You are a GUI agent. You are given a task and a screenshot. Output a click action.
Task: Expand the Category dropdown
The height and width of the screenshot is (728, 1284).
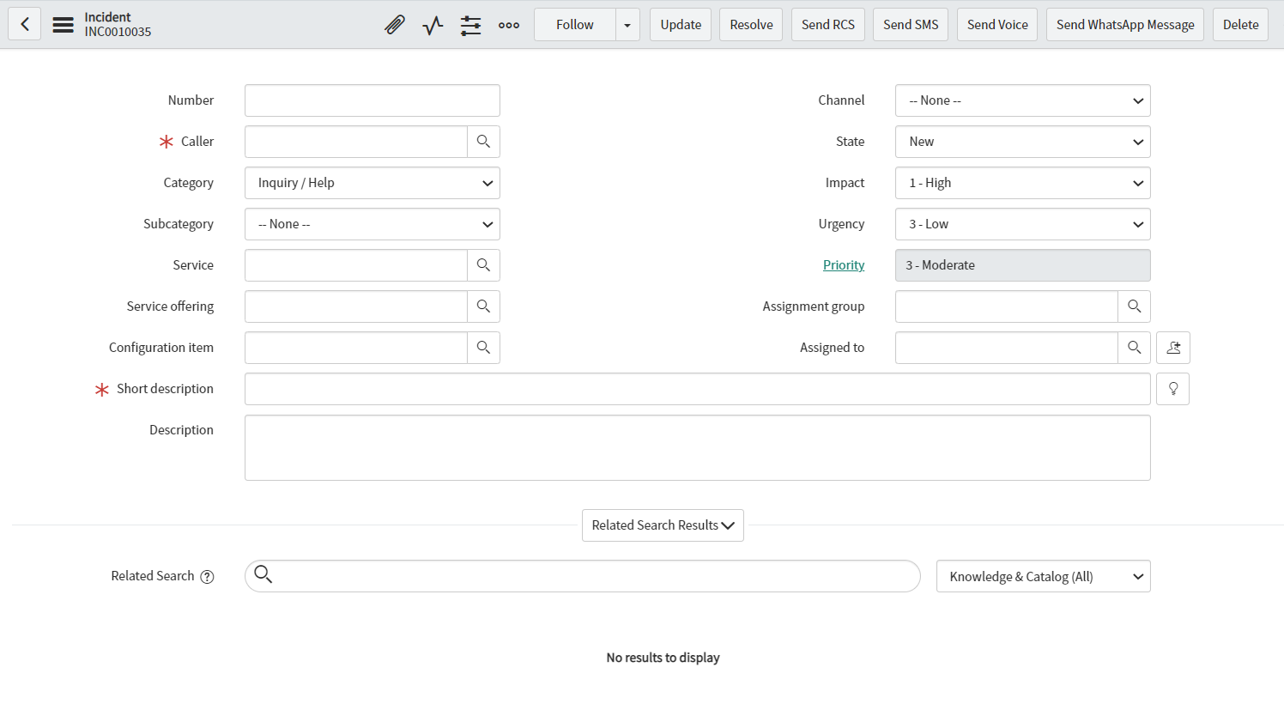click(372, 183)
